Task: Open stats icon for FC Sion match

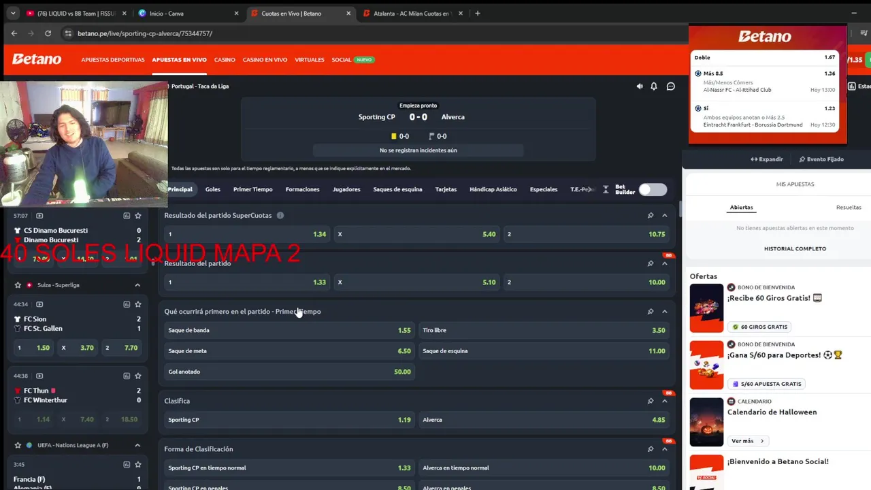Action: 127,304
